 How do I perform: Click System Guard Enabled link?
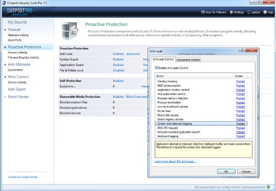(118, 59)
